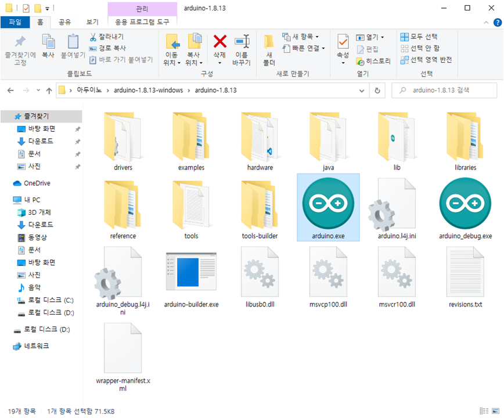Click the properties (속성) checkmark icon

pyautogui.click(x=343, y=42)
